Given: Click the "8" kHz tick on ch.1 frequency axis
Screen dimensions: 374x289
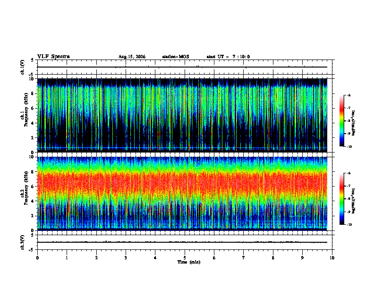Looking at the screenshot, I should pos(33,93).
